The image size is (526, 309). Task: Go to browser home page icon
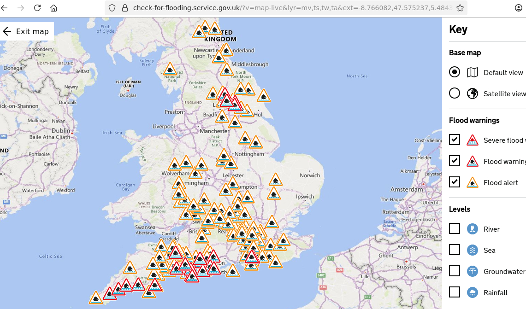click(54, 8)
